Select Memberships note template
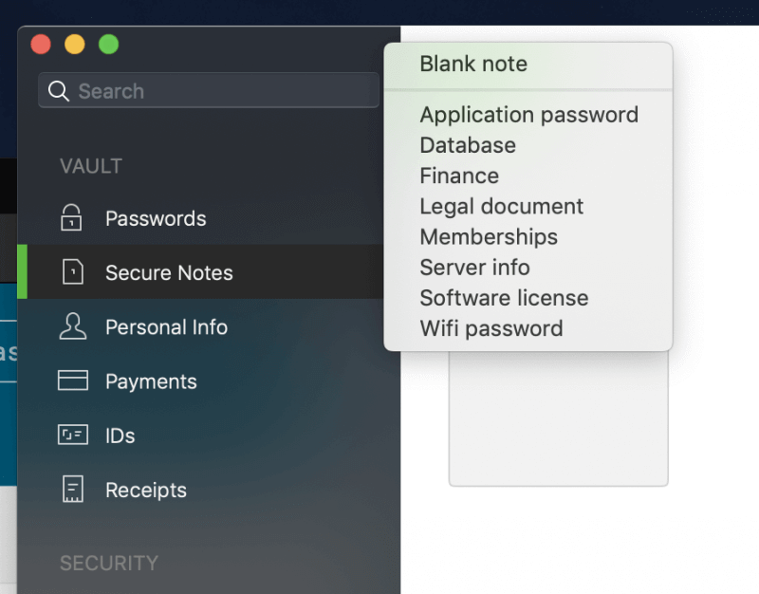Image resolution: width=759 pixels, height=594 pixels. (489, 236)
